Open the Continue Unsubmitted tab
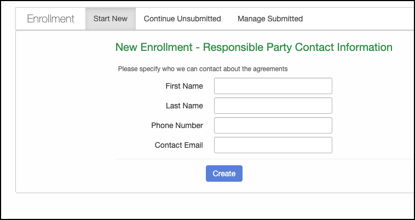This screenshot has width=415, height=220. pyautogui.click(x=182, y=19)
